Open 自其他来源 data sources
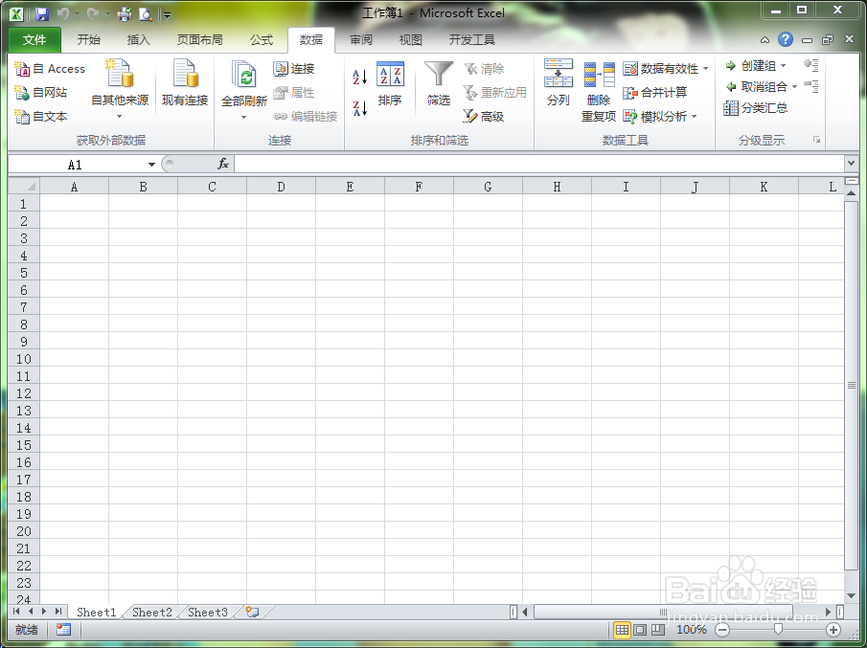The width and height of the screenshot is (867, 648). [120, 88]
